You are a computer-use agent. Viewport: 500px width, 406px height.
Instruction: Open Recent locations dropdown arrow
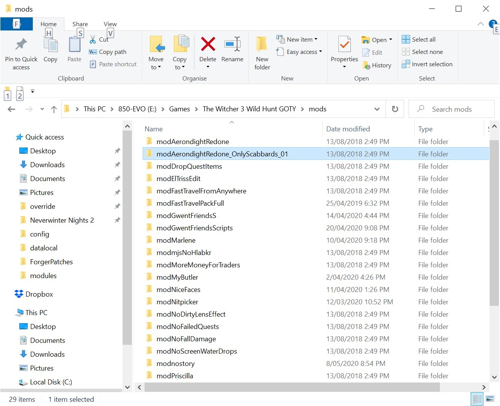pyautogui.click(x=42, y=109)
